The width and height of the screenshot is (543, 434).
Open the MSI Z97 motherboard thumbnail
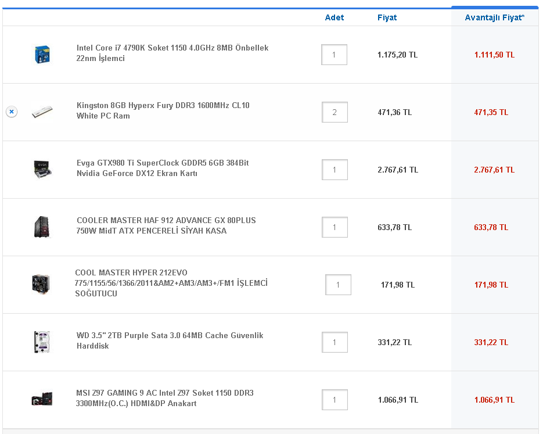tap(42, 399)
